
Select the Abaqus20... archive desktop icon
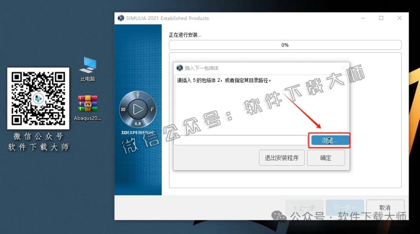[87, 108]
